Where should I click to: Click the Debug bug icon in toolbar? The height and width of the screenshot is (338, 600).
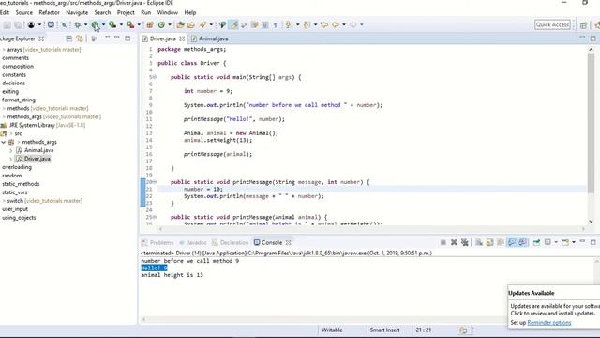click(x=78, y=25)
